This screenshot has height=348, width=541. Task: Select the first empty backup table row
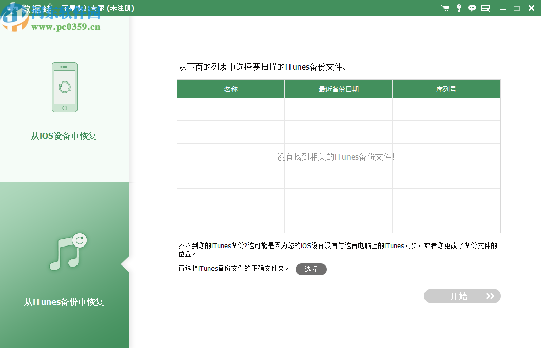click(230, 109)
